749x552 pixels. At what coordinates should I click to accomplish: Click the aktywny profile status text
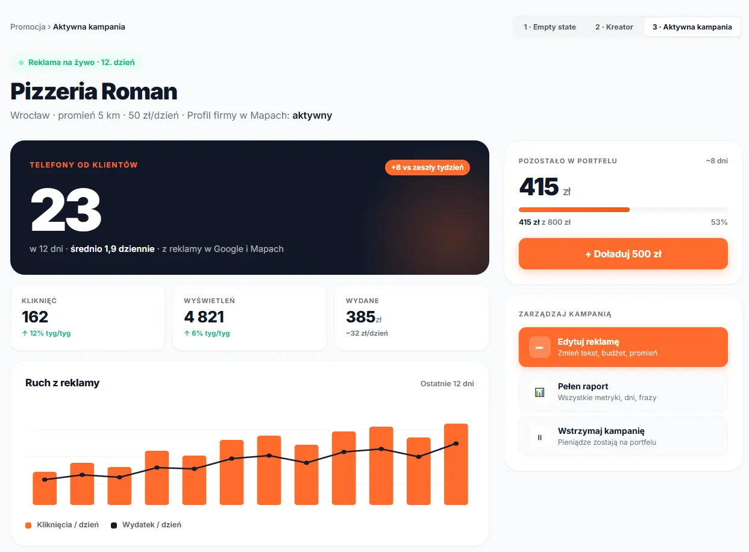pyautogui.click(x=312, y=116)
